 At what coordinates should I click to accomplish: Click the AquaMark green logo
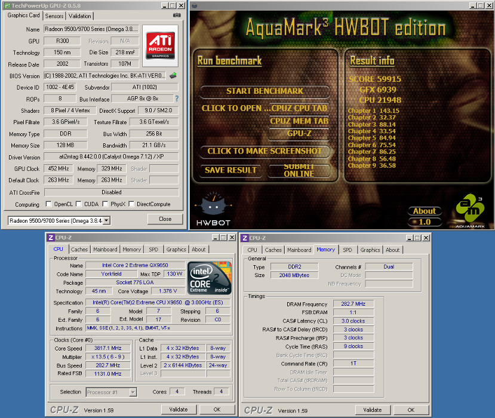click(470, 211)
